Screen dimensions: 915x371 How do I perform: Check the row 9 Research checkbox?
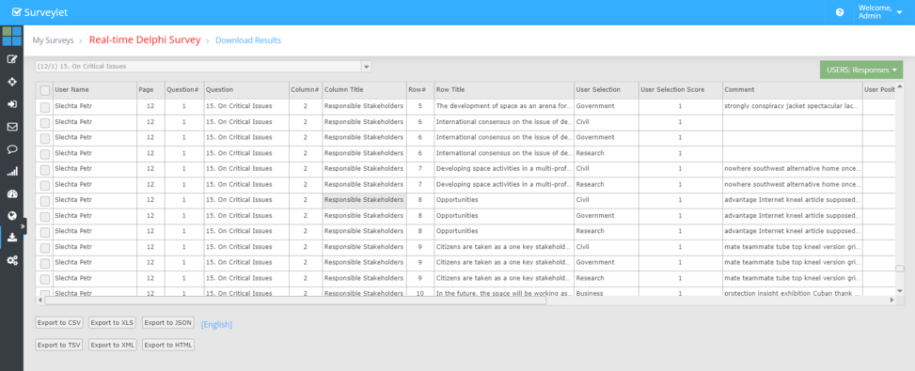45,279
